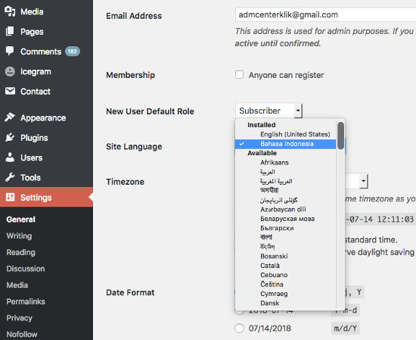This screenshot has height=340, width=416.
Task: Click the New User Default Role label
Action: (150, 111)
